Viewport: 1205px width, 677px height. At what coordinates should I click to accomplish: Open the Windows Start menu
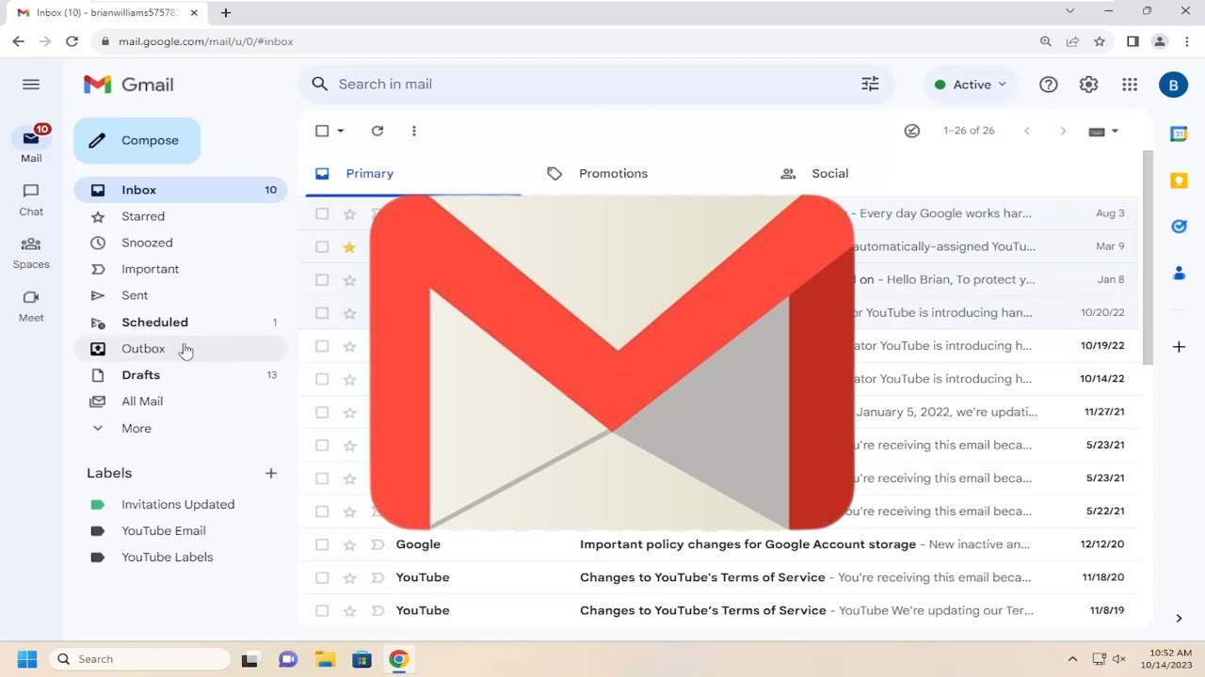click(26, 659)
